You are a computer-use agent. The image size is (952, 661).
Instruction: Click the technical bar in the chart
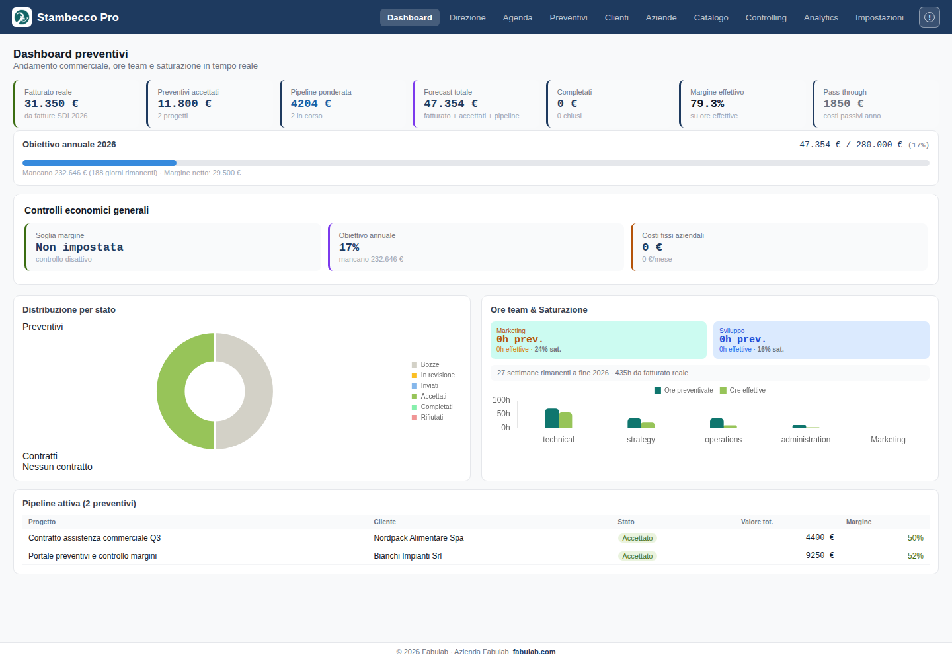click(x=551, y=418)
